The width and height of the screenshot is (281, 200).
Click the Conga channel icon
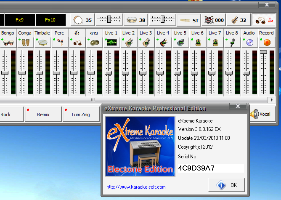tap(25, 43)
